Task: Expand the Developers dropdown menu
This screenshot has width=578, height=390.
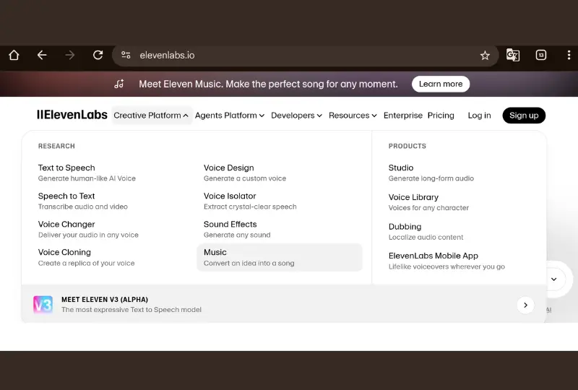Action: [x=296, y=116]
